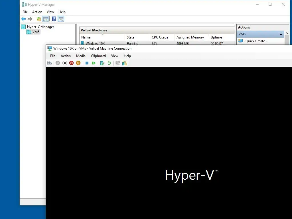Shut down the VM with the red icon
This screenshot has width=292, height=219.
[x=71, y=63]
